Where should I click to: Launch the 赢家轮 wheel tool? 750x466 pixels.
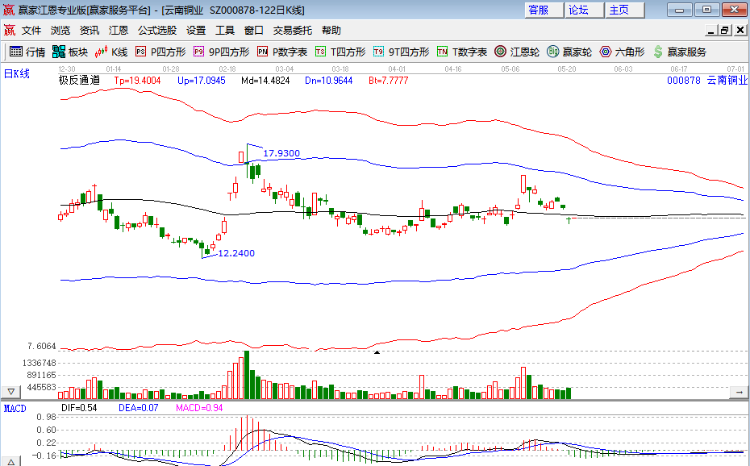click(569, 52)
